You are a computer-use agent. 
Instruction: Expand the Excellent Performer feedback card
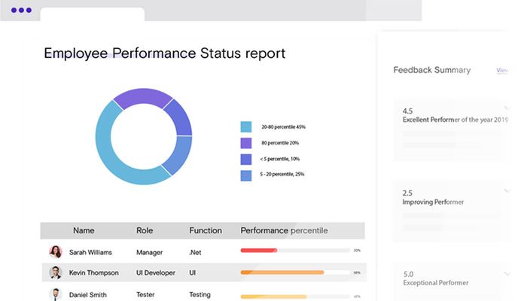coord(506,108)
